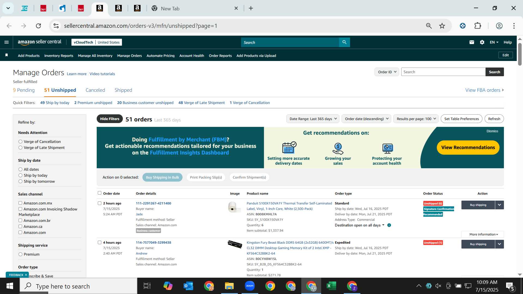Switch to the Shipped tab
The image size is (523, 294).
click(123, 90)
